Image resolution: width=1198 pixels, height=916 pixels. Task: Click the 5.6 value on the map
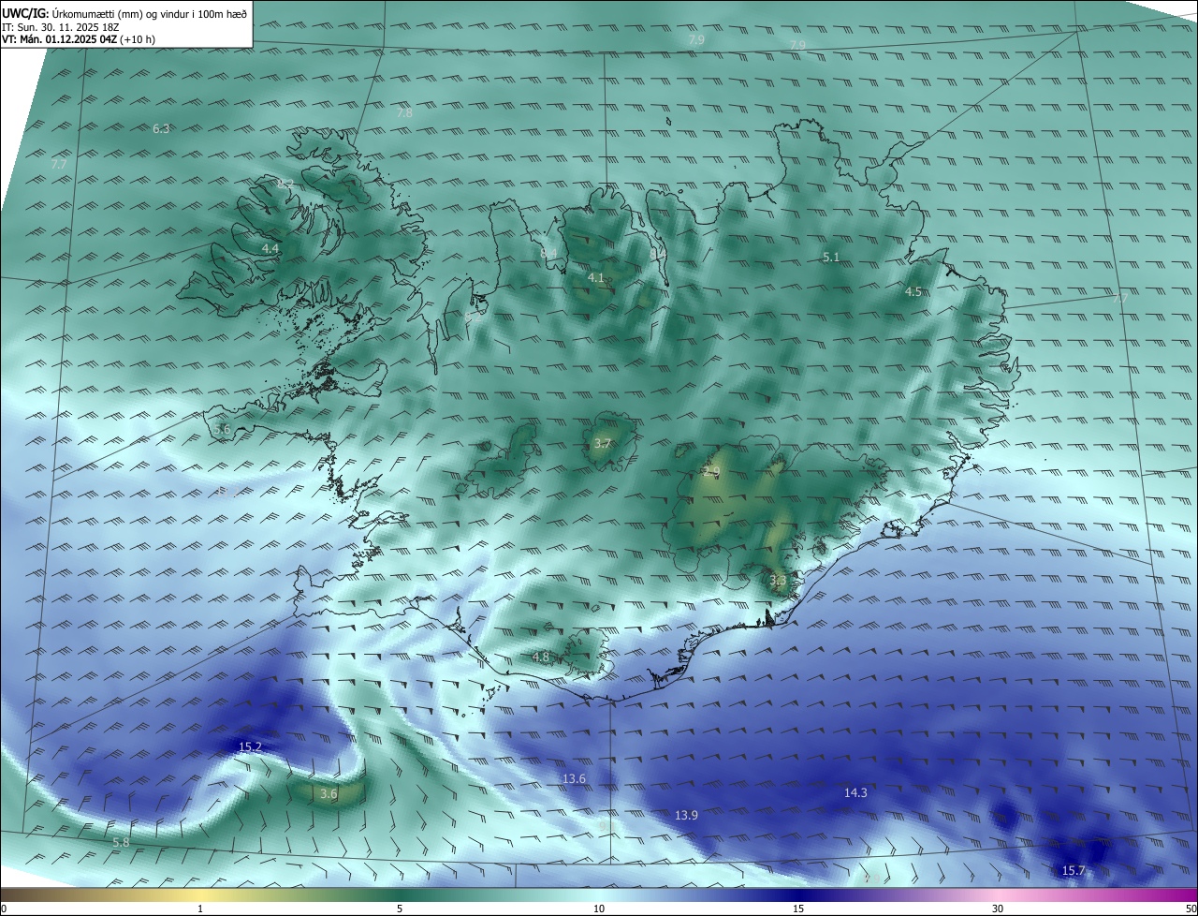click(222, 429)
